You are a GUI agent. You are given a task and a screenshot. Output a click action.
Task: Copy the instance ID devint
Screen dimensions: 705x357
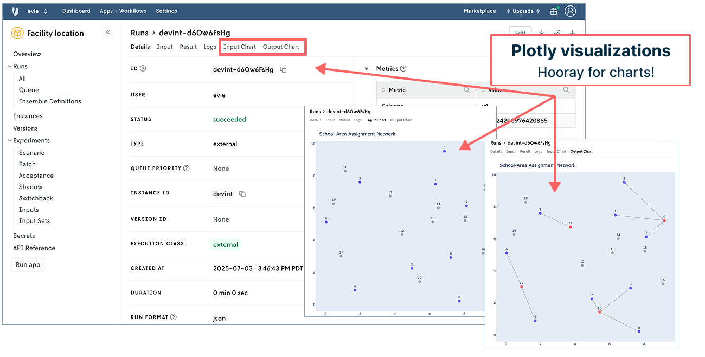coord(242,194)
